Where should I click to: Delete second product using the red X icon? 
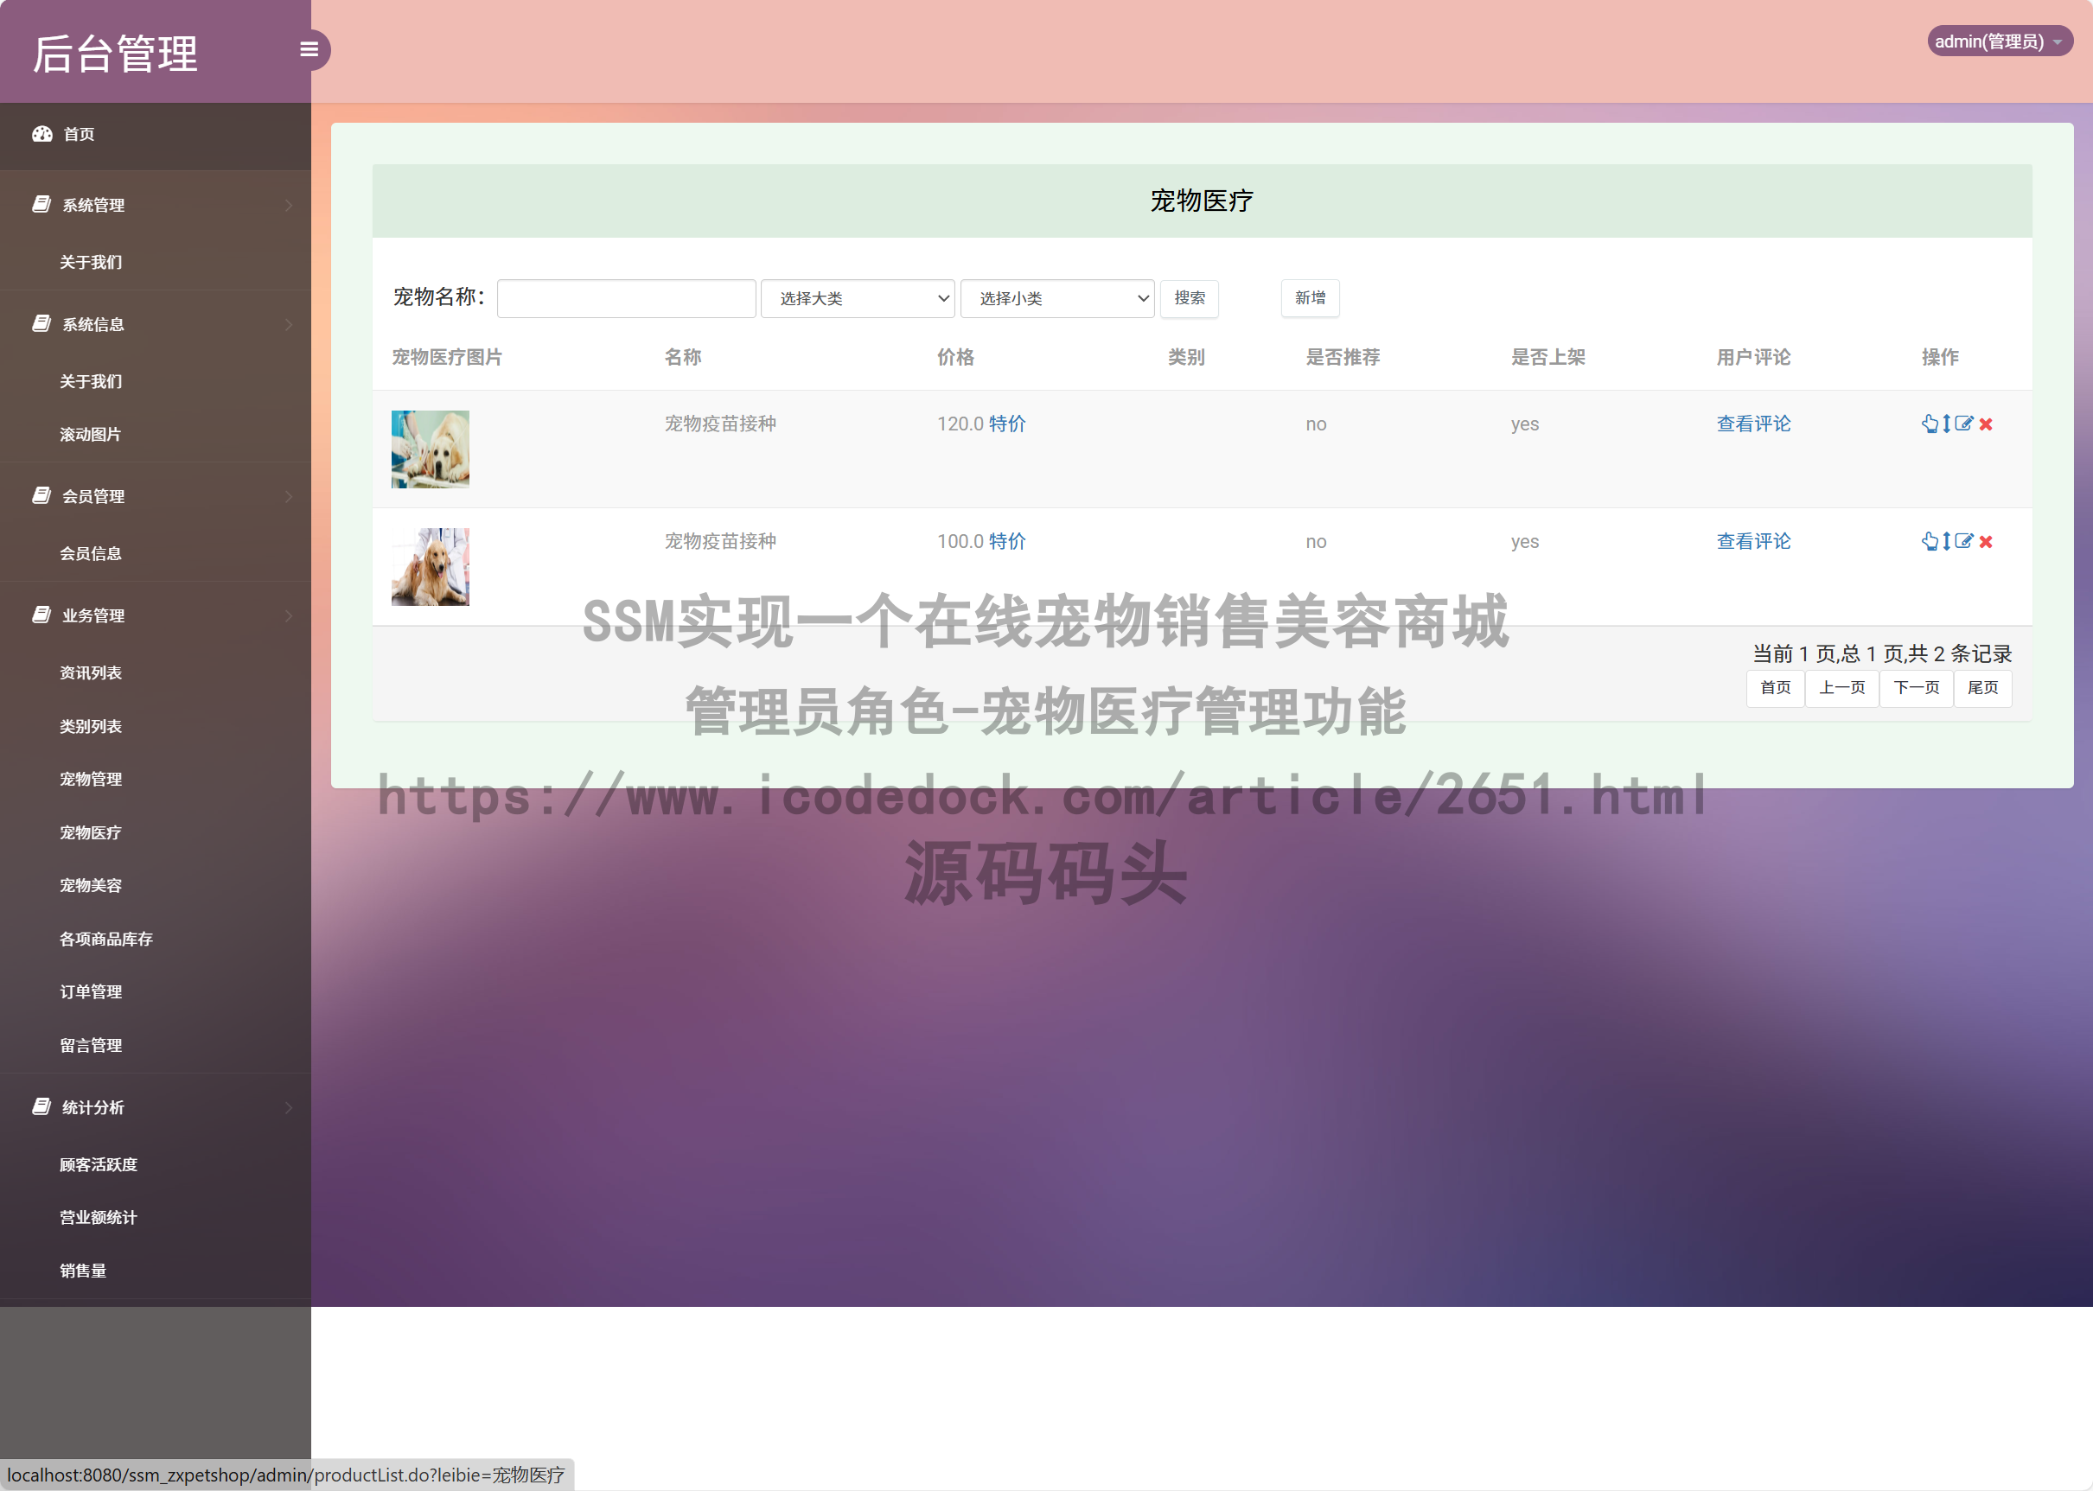click(x=1986, y=542)
